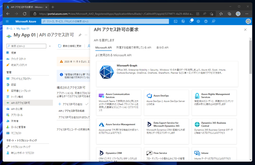Viewport: 255px width, 165px height.
Task: Open more options ellipsis beside blade title
Action: pyautogui.click(x=86, y=35)
